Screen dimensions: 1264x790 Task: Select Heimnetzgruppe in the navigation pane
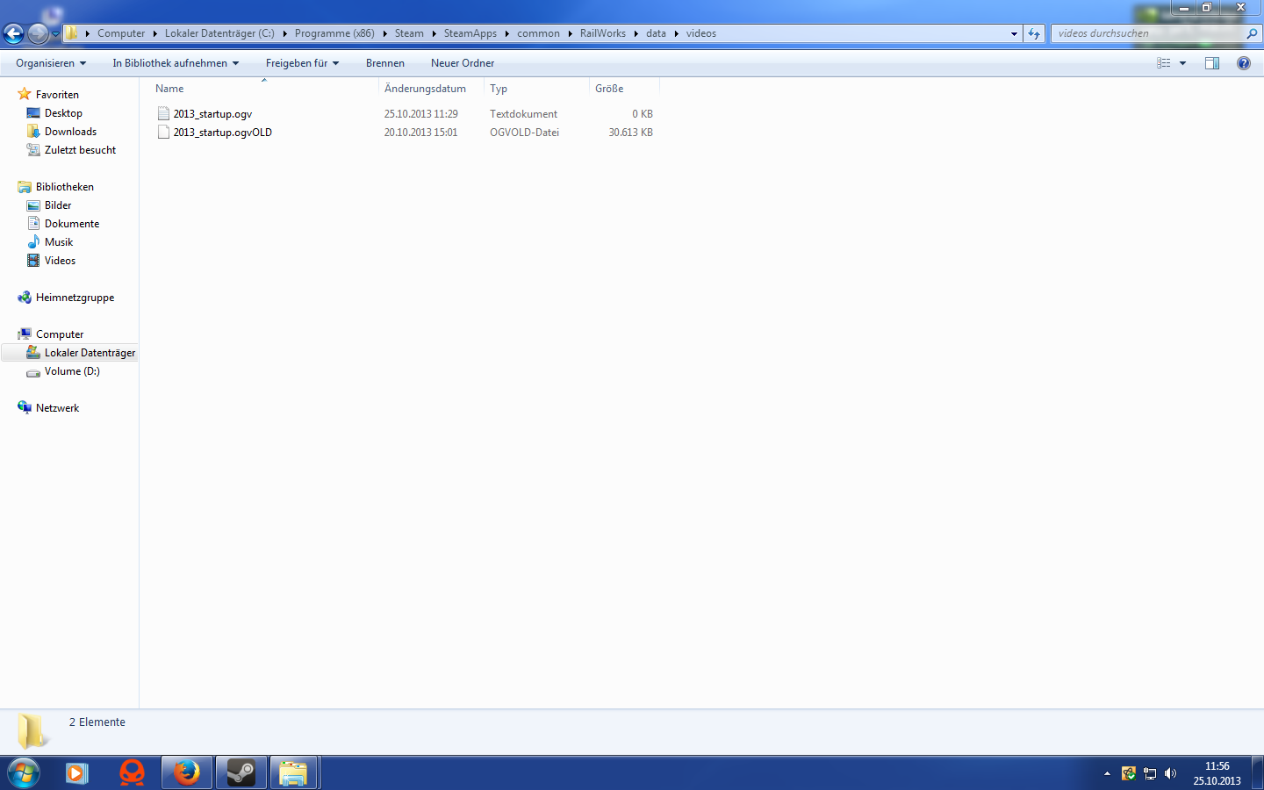(75, 298)
